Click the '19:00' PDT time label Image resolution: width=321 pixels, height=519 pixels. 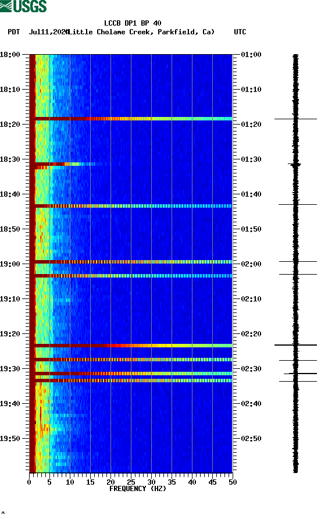click(x=10, y=264)
